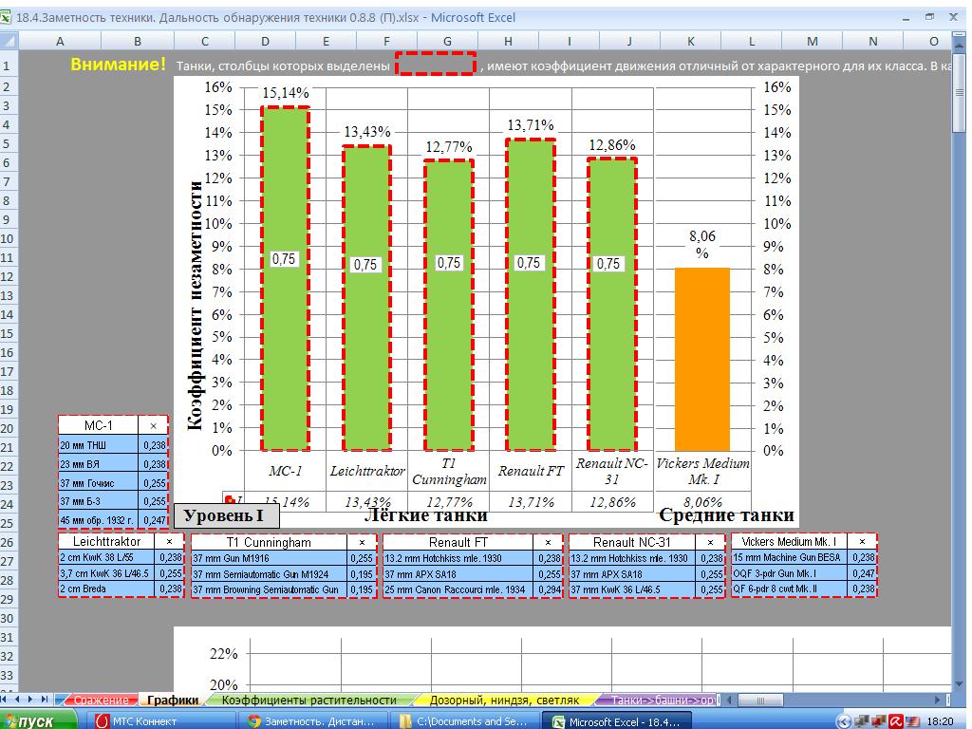Click the previous-sheet navigation arrow

point(19,700)
